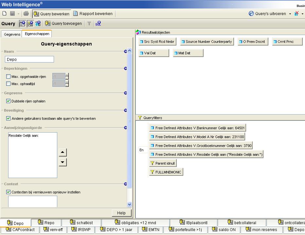This screenshot has width=305, height=235.
Task: Click the Naam input field containing Depo
Action: coord(29,60)
